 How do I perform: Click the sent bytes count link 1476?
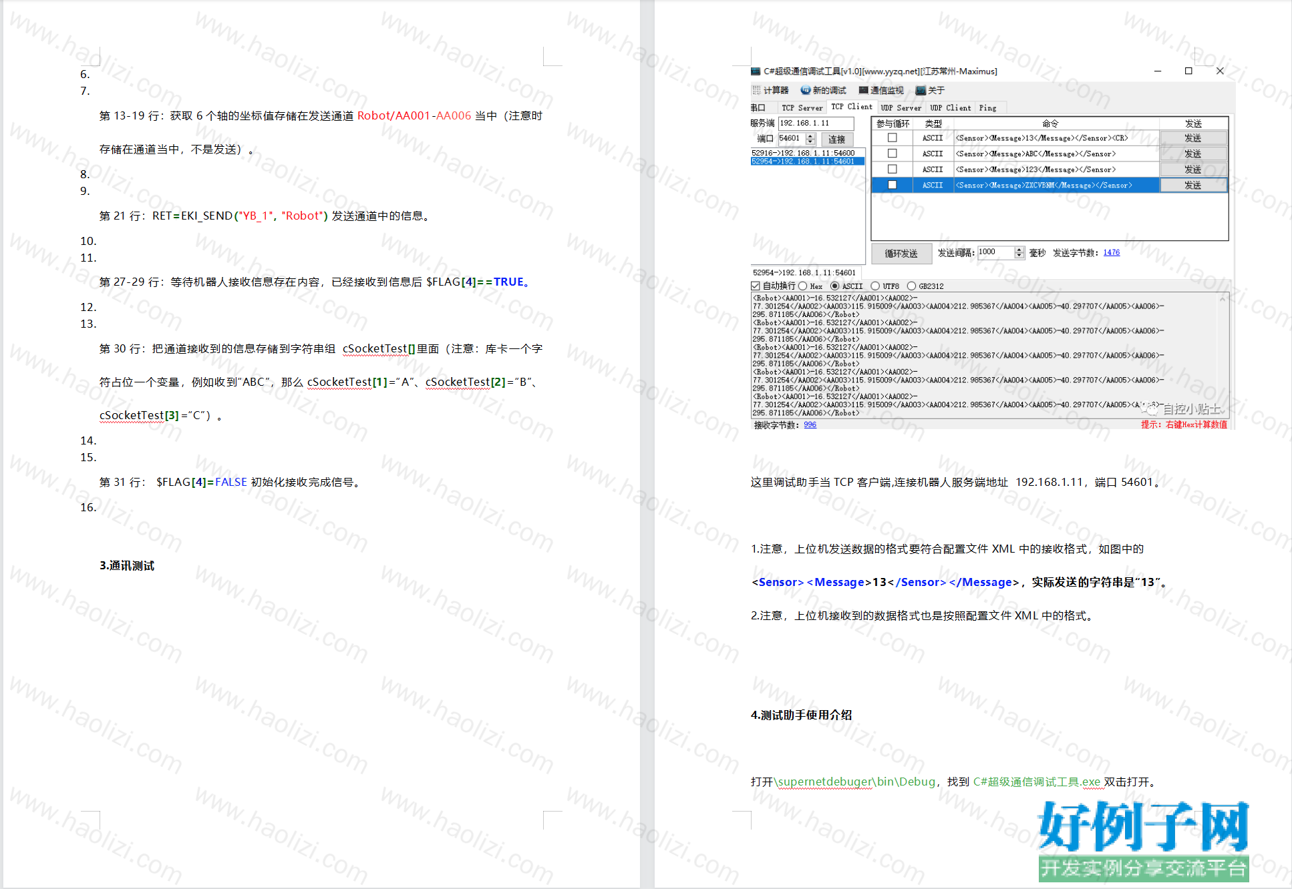1111,252
